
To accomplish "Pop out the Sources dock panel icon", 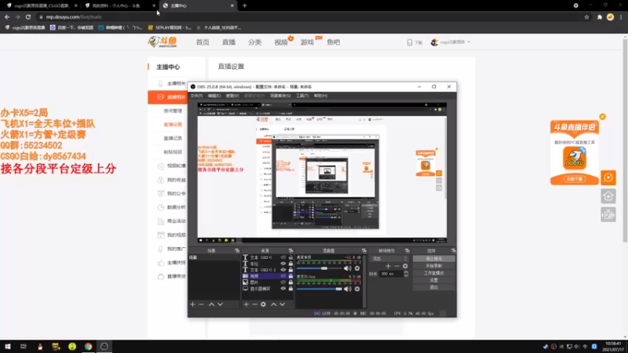I will (x=290, y=251).
